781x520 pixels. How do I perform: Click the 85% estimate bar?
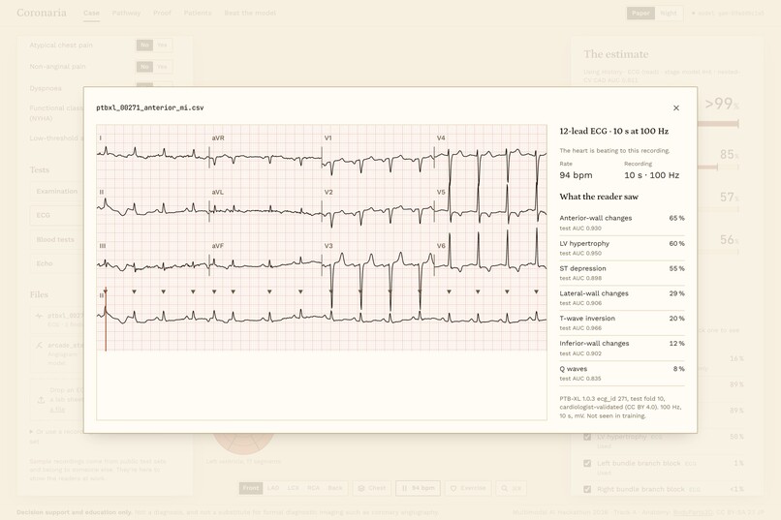[718, 167]
